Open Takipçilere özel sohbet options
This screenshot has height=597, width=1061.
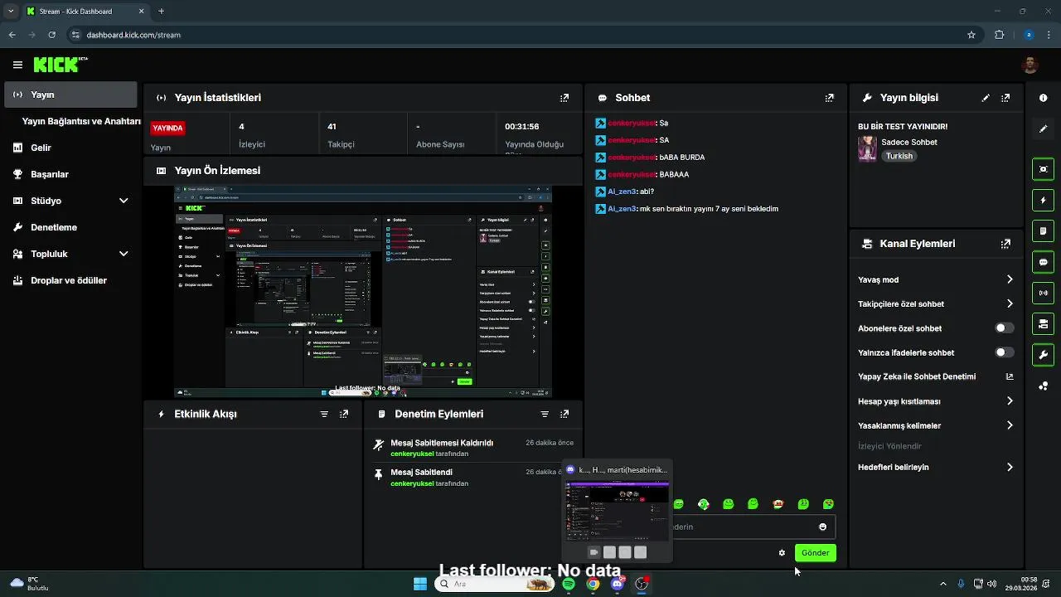936,304
